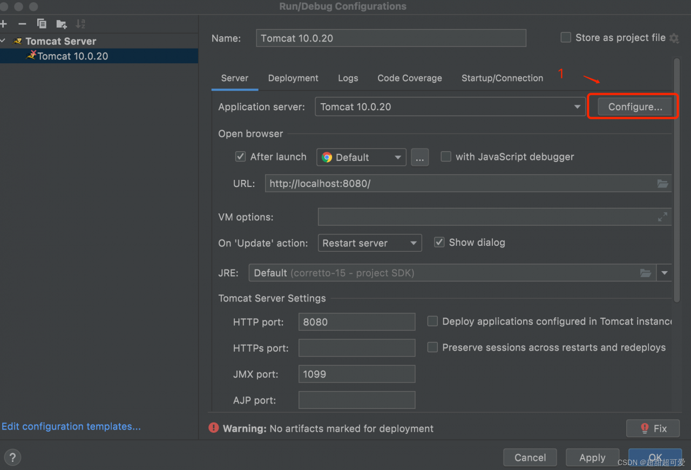
Task: Check Deploy applications configured in Tomcat instance
Action: coord(432,321)
